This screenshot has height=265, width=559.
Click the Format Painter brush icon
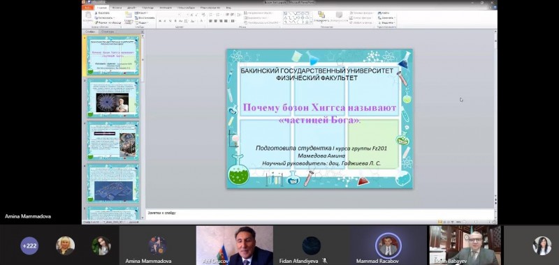click(x=96, y=22)
